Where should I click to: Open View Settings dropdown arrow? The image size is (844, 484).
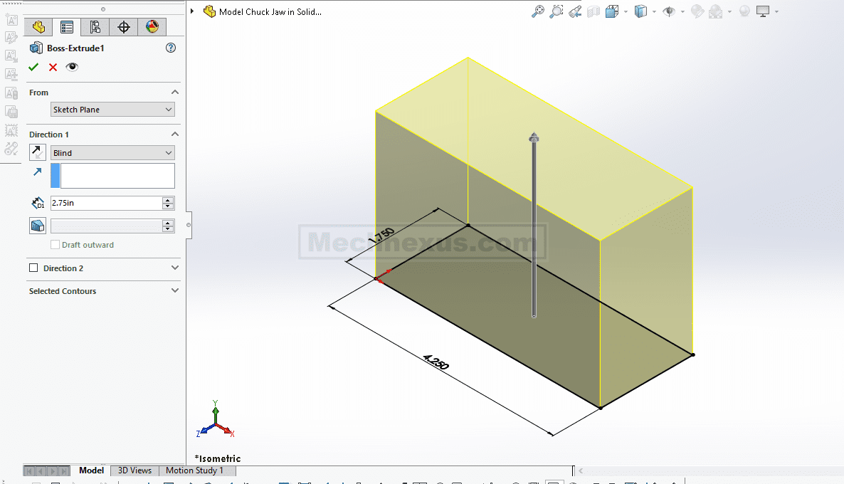coord(776,12)
